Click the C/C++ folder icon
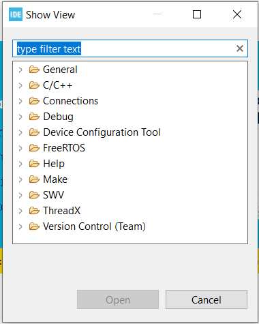Viewport: 259px width, 324px height. (x=34, y=85)
